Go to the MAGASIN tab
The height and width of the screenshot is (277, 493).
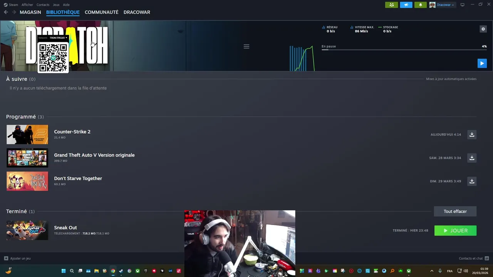[x=30, y=12]
